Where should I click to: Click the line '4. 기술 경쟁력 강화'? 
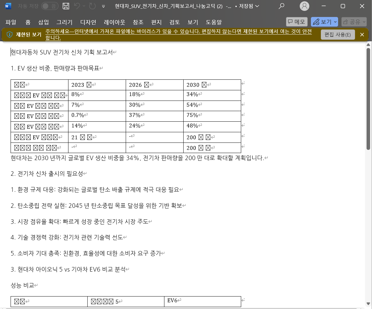click(x=67, y=237)
